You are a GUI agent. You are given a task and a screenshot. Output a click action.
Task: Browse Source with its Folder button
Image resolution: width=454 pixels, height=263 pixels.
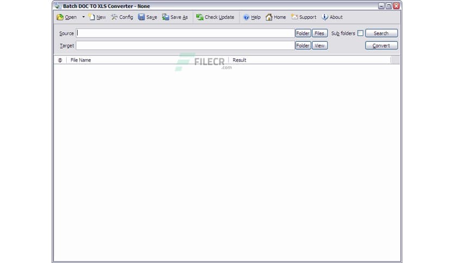[x=303, y=33]
